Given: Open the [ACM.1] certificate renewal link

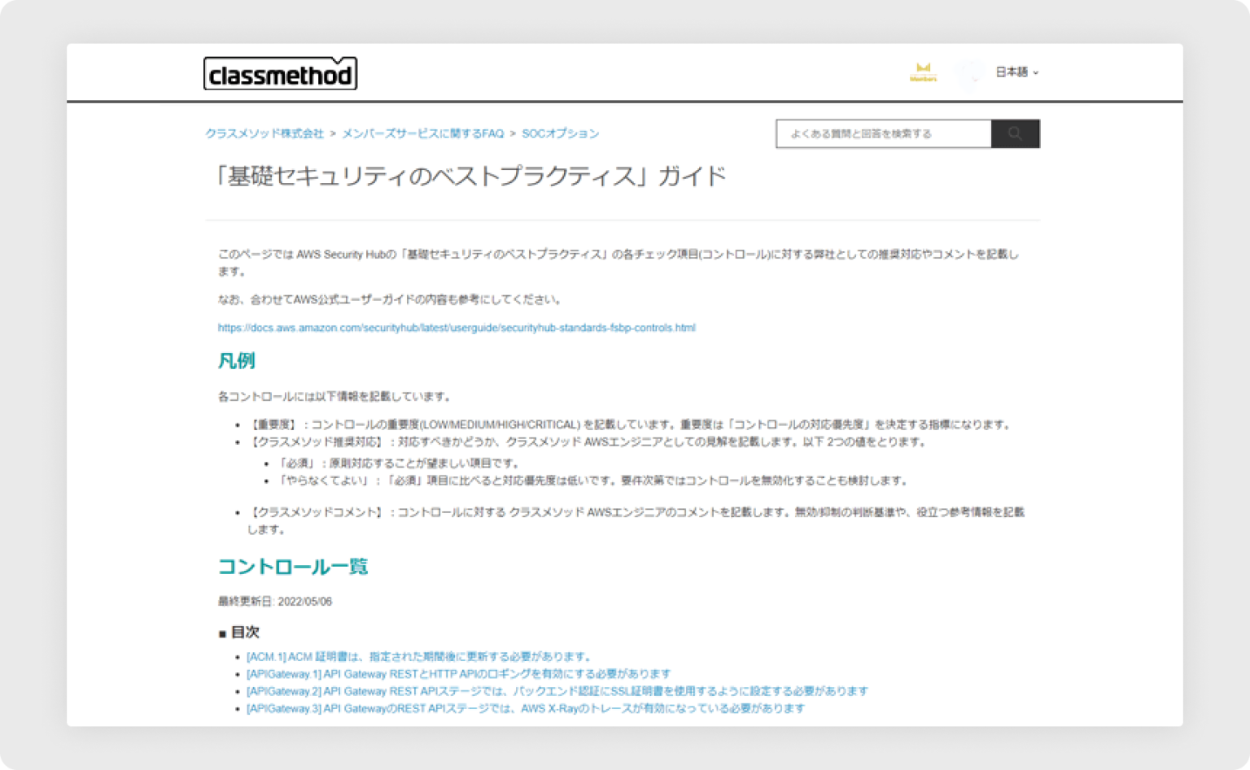Looking at the screenshot, I should [x=419, y=656].
